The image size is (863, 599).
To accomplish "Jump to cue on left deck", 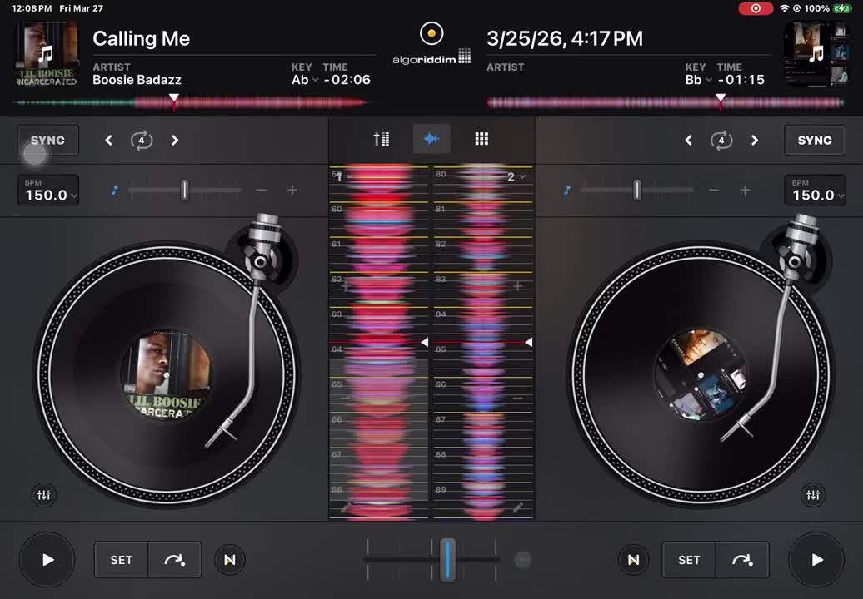I will coord(174,559).
